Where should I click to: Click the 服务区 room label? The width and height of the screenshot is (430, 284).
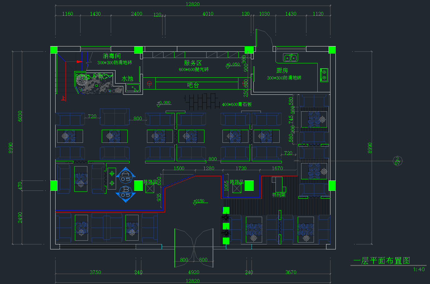click(x=193, y=63)
